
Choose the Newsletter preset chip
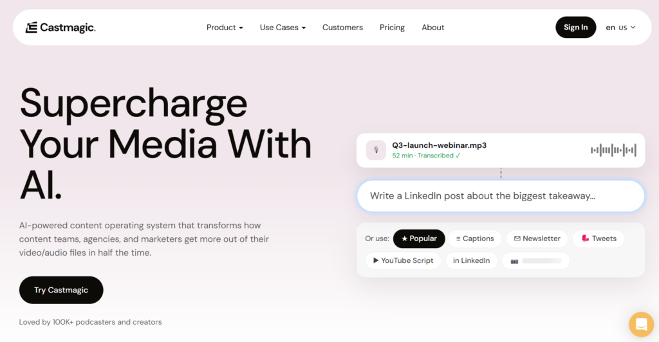537,239
